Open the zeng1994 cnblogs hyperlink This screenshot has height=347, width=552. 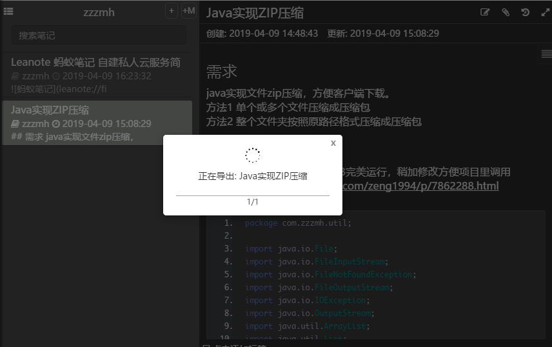[420, 186]
